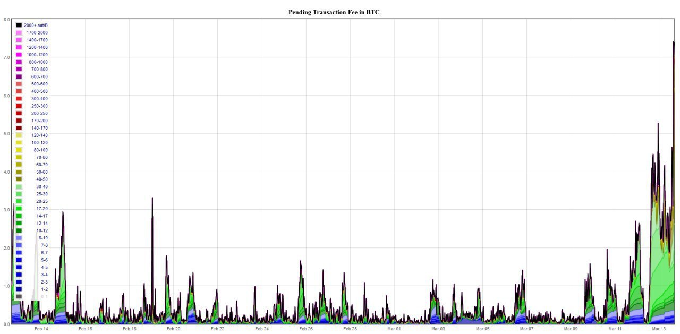Select the 12-14 legend label
Screen dimensions: 680x334
pyautogui.click(x=41, y=224)
